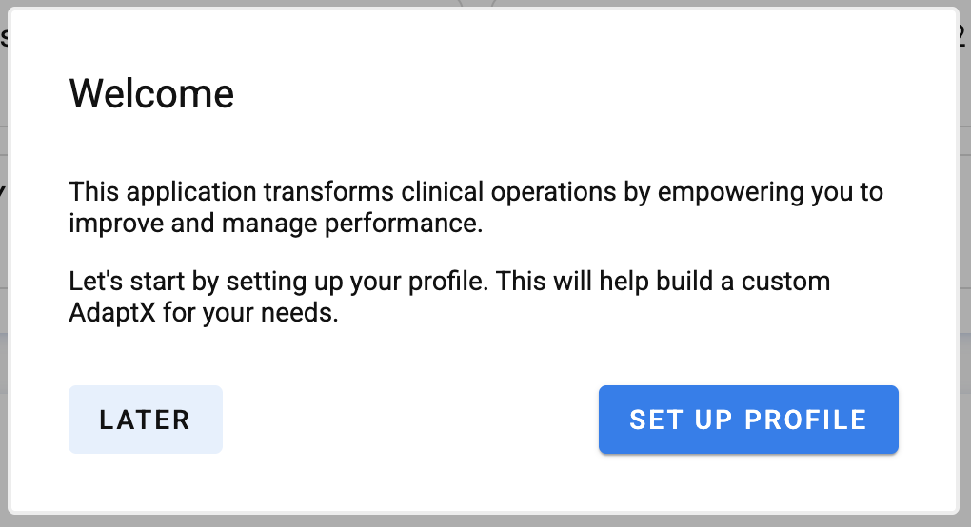The image size is (971, 527).
Task: Click the words 'for your needs' in the dialog
Action: [249, 313]
